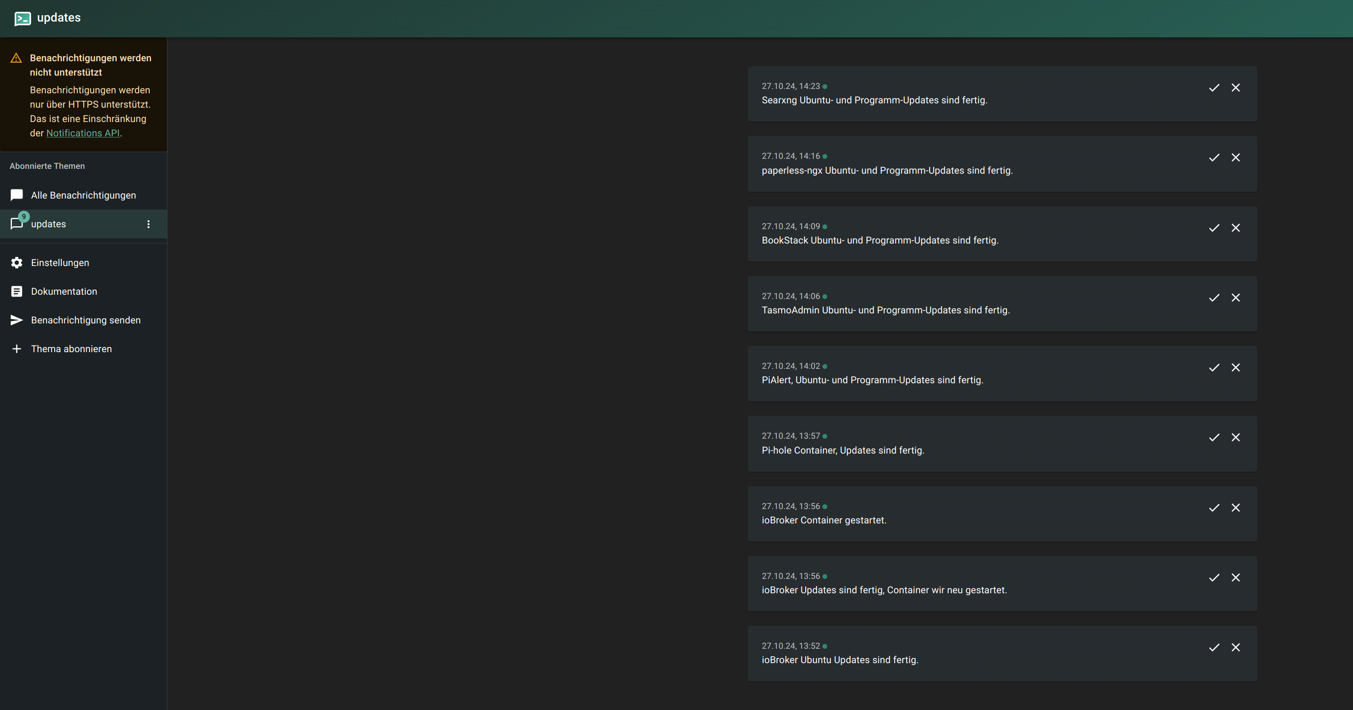This screenshot has height=710, width=1353.
Task: Open Benachrichtigung senden
Action: click(84, 321)
